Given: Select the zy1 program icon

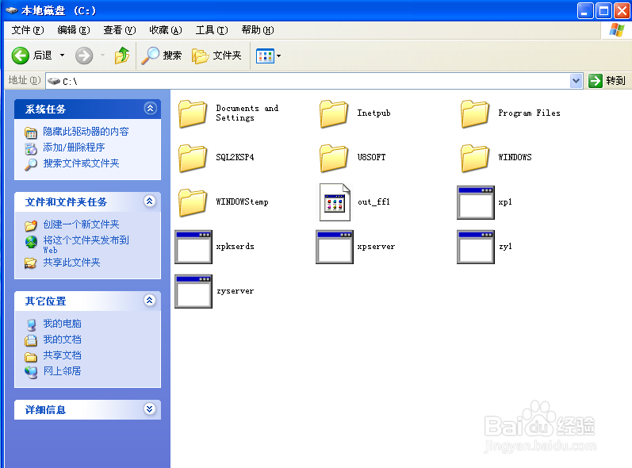Looking at the screenshot, I should coord(476,247).
